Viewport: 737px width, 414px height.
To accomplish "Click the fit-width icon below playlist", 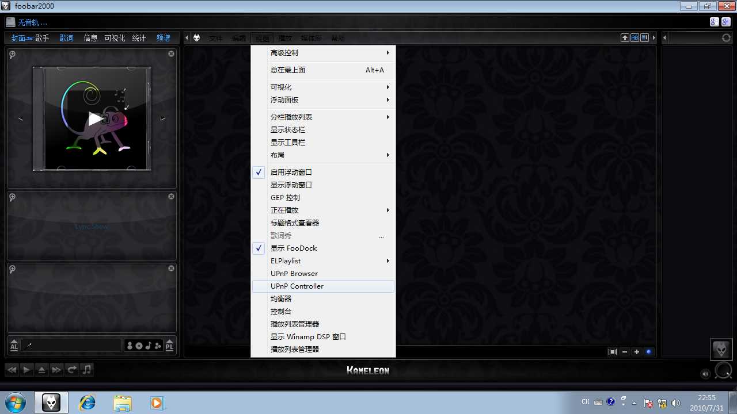I will pos(613,352).
